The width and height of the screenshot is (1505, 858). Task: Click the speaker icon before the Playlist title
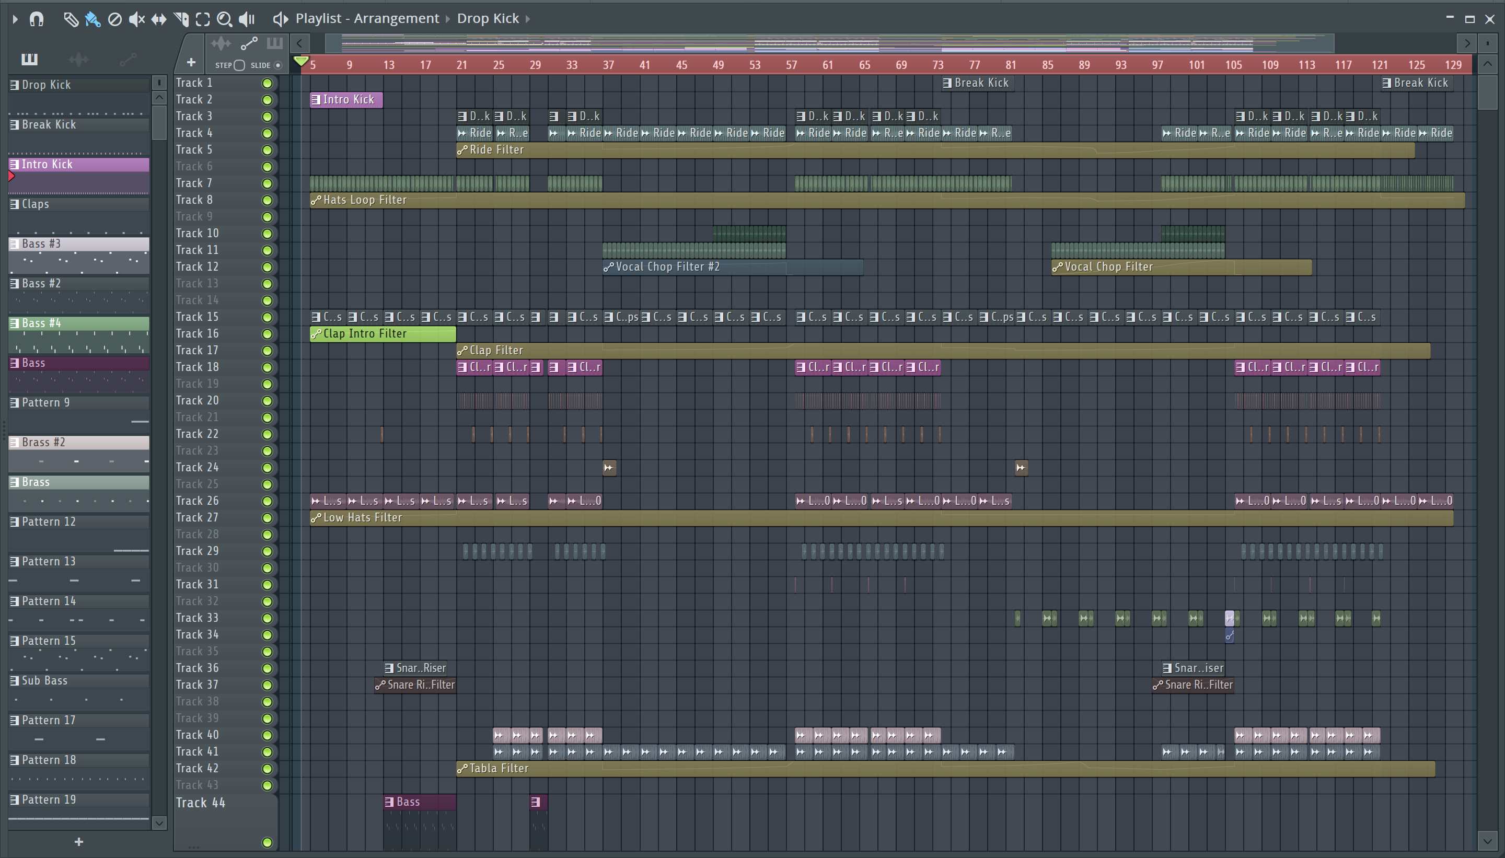pyautogui.click(x=281, y=19)
